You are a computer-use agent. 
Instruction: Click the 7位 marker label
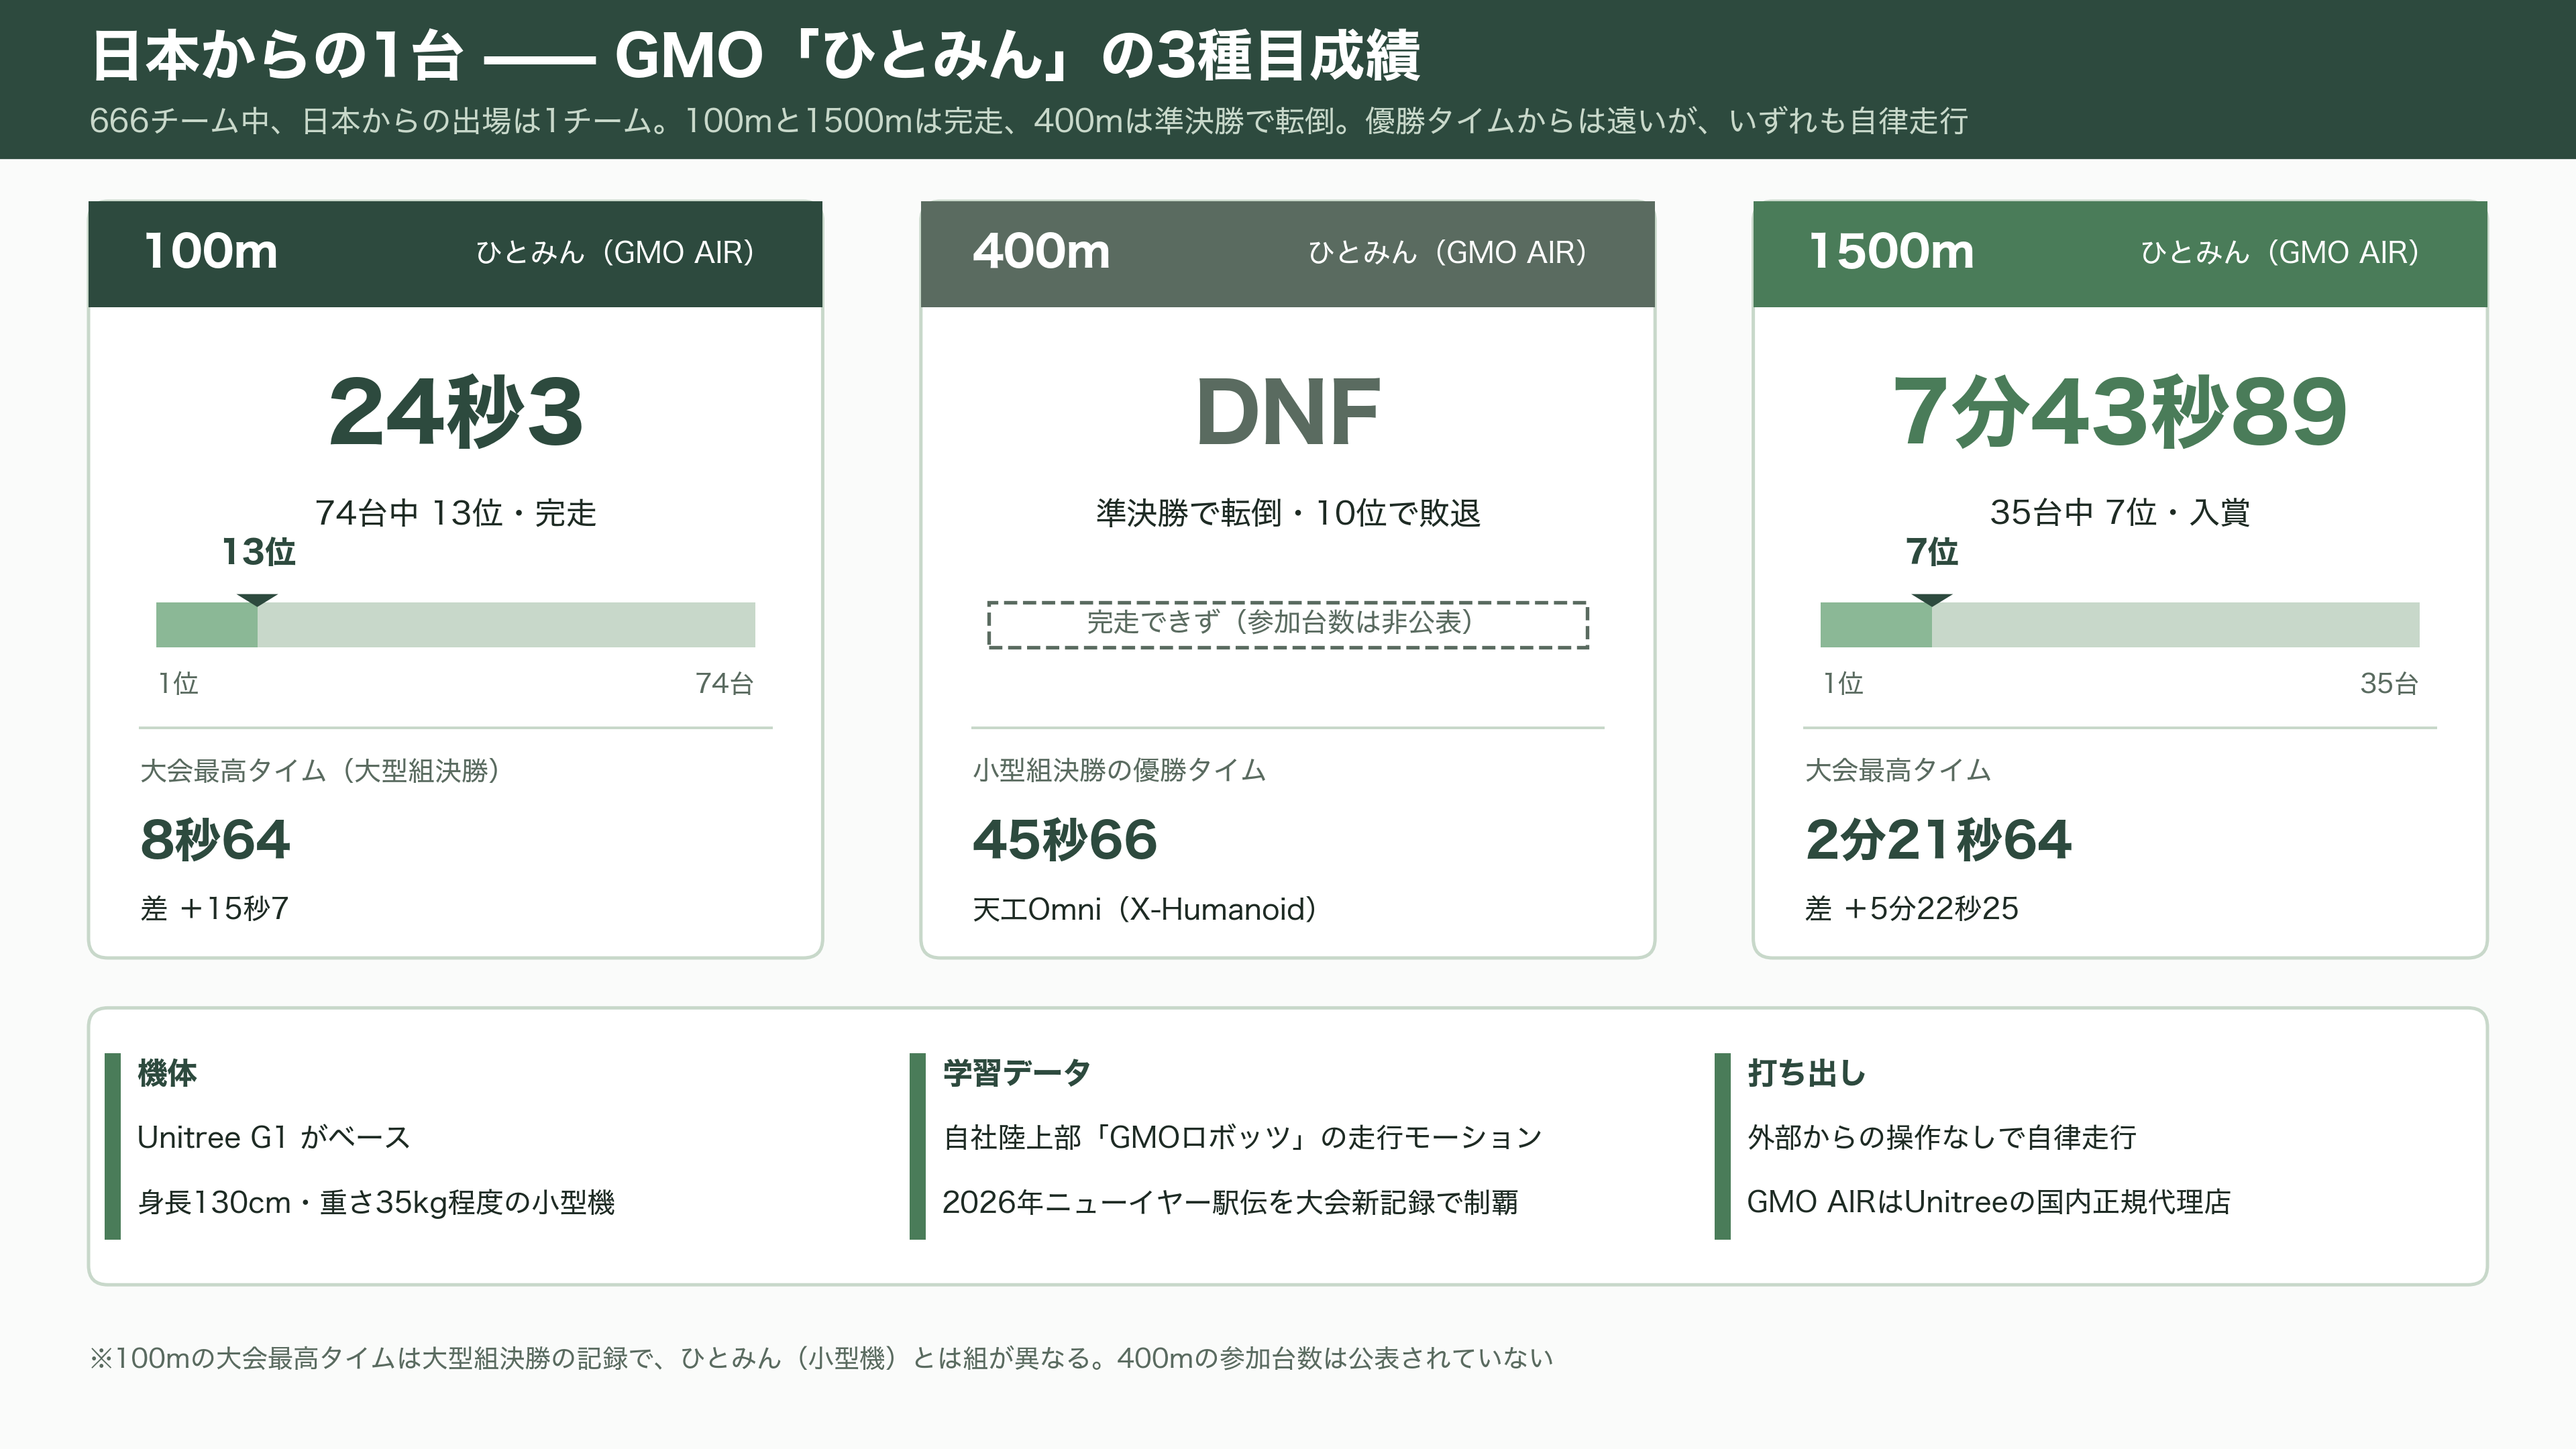tap(1931, 552)
